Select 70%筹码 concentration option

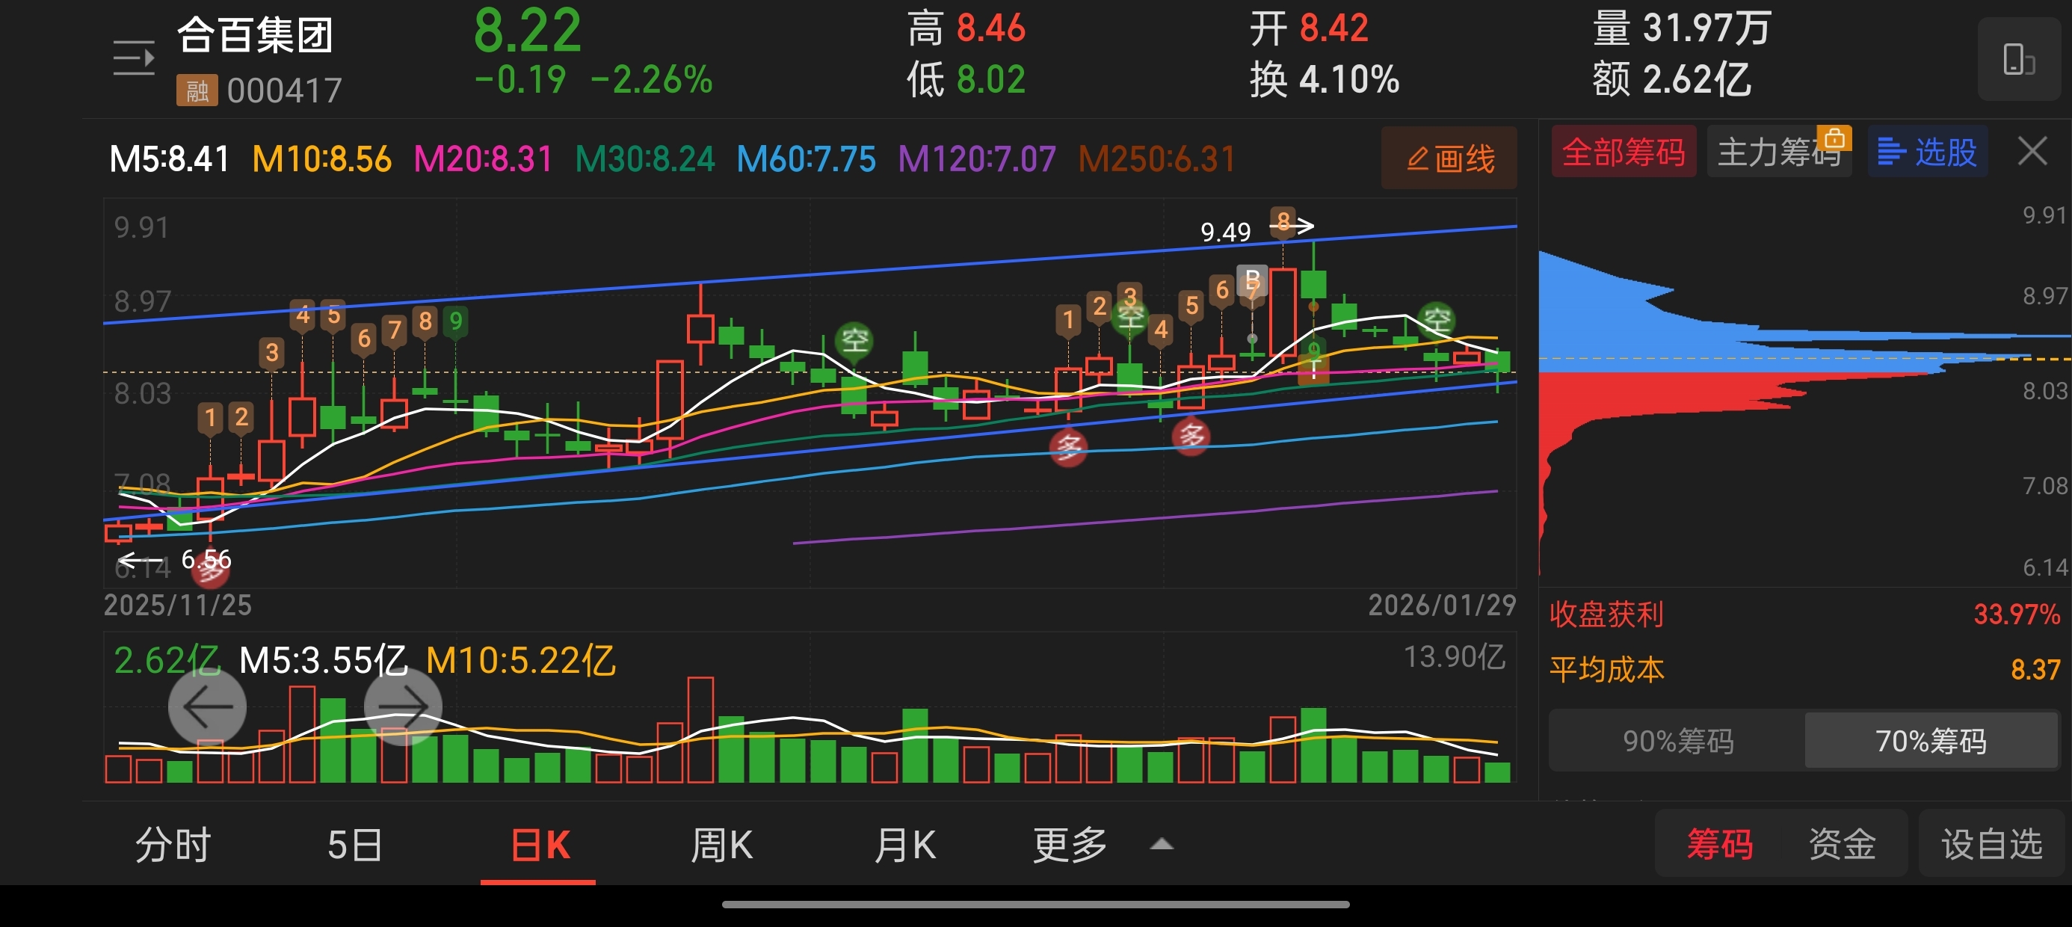(1931, 740)
